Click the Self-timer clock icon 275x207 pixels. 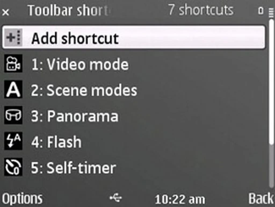[x=13, y=168]
